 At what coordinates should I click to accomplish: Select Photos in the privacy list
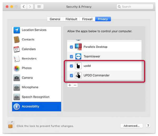pyautogui.click(x=37, y=68)
